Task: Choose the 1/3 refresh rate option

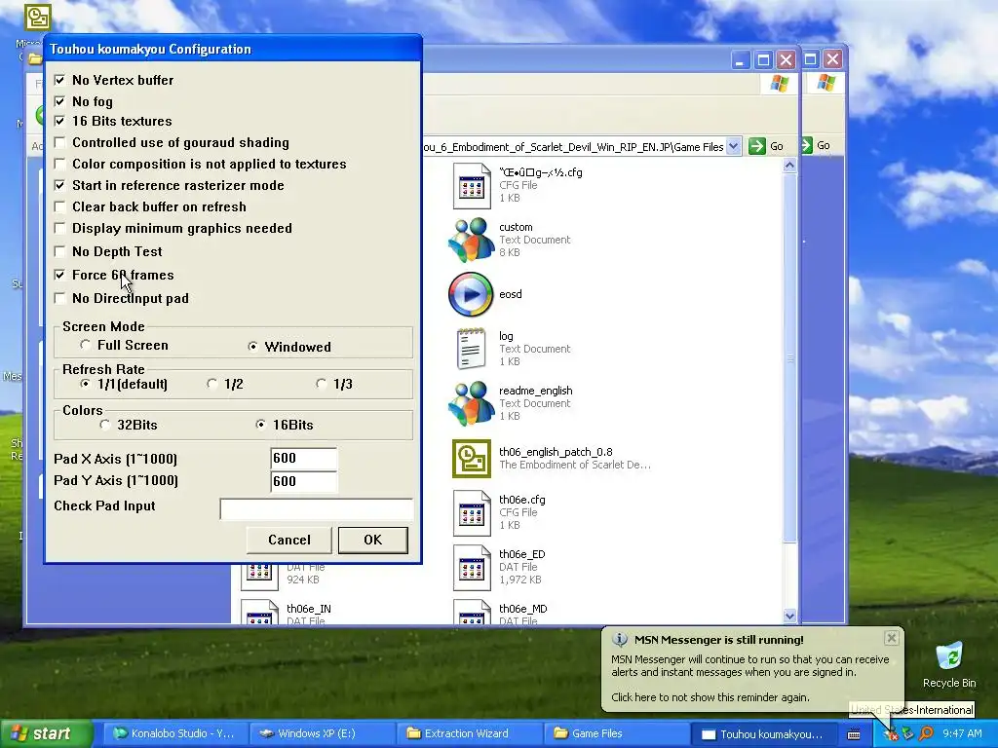Action: 322,384
